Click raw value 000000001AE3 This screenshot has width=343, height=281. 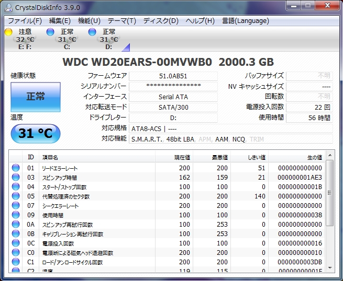(x=300, y=178)
